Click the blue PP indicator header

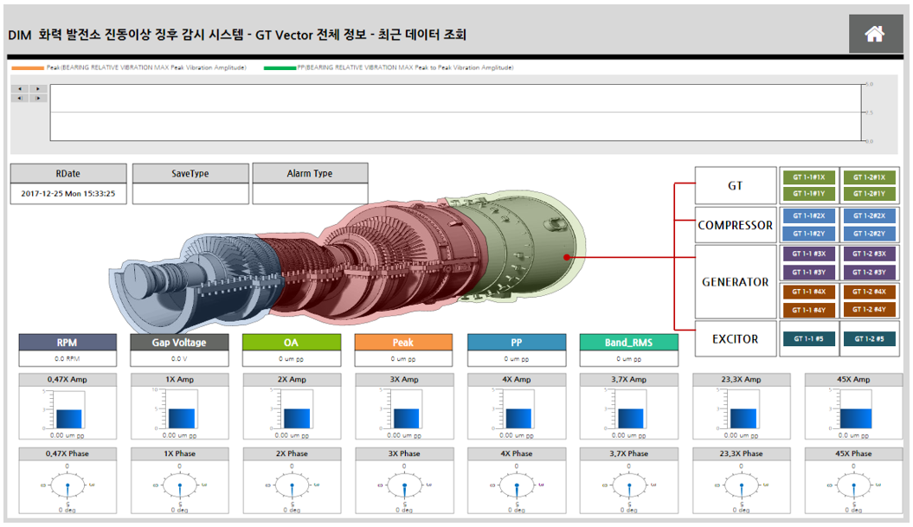(x=517, y=343)
